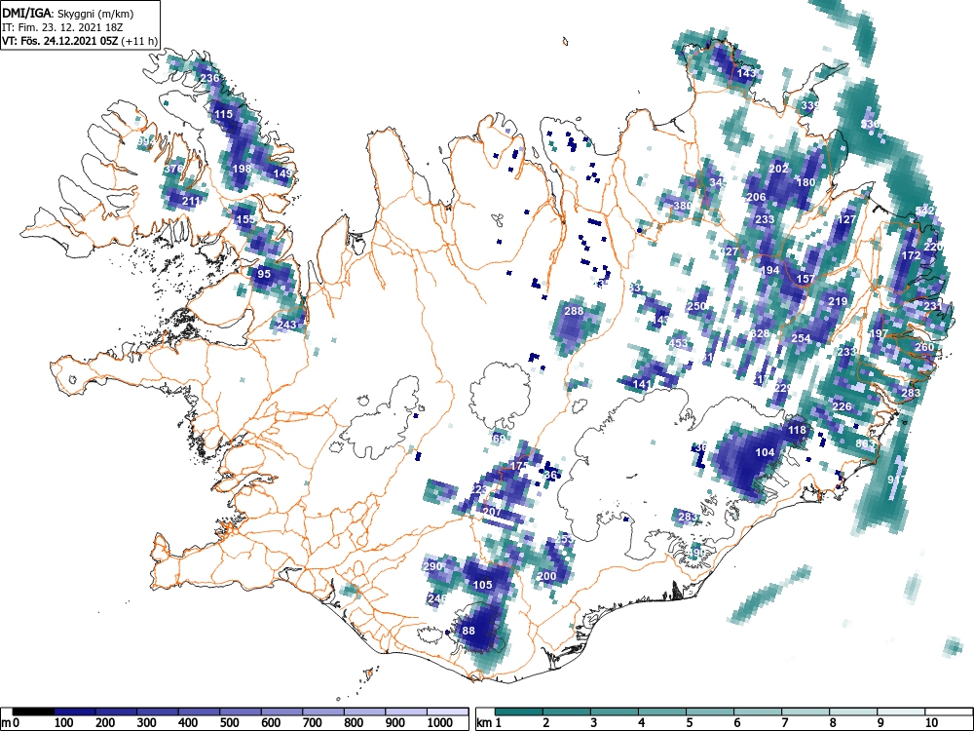
Task: Click the 'km 1' label on the kilometre legend
Action: tap(489, 723)
